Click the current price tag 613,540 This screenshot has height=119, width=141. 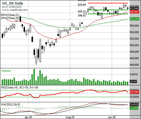[x=134, y=8]
